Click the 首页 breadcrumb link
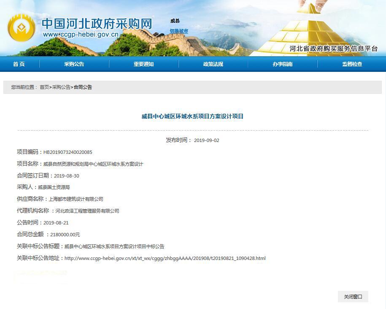The width and height of the screenshot is (386, 309). (x=44, y=87)
